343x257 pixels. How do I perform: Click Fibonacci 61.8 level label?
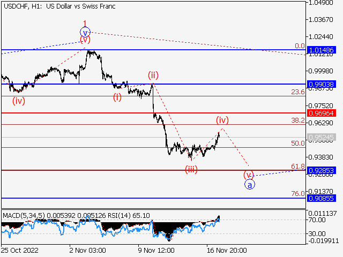coord(298,167)
